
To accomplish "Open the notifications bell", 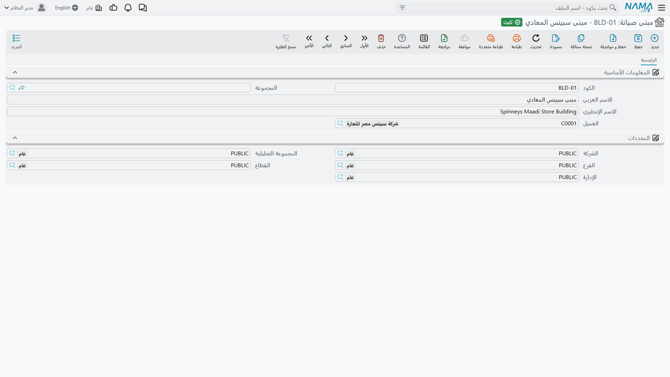I will (128, 8).
